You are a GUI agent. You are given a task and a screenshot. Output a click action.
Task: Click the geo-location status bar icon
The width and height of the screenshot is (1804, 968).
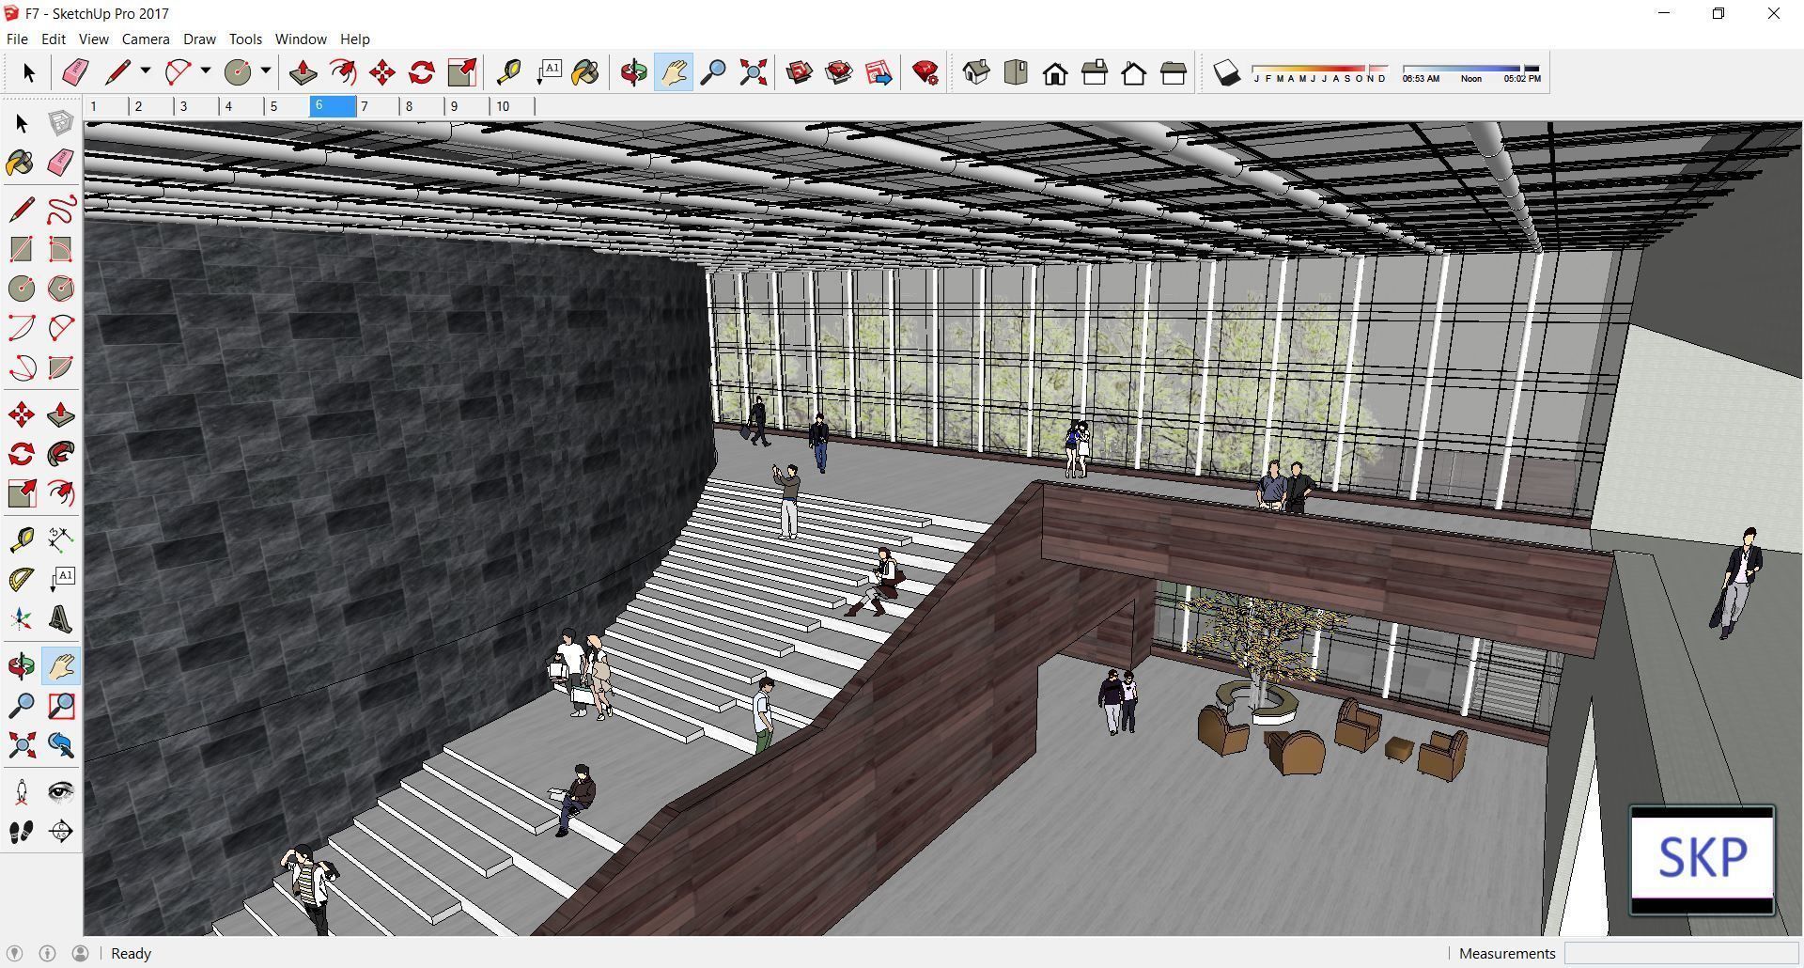point(15,953)
